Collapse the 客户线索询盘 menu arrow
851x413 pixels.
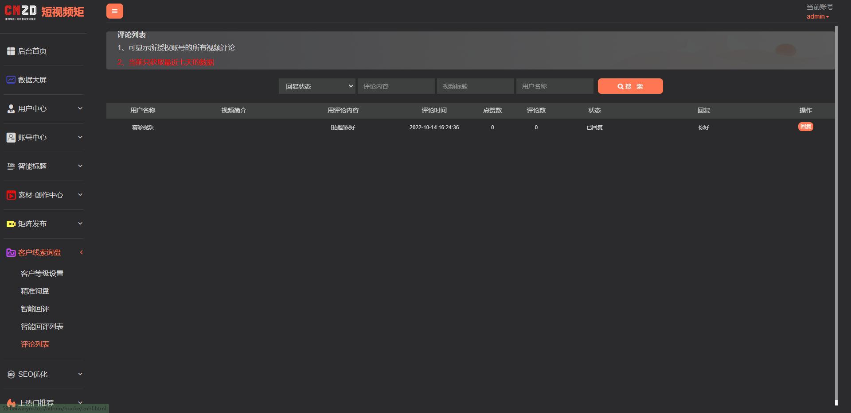(x=81, y=252)
